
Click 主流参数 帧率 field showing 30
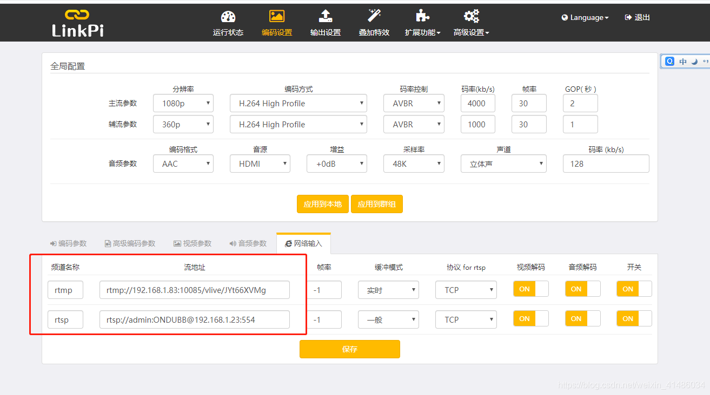[x=529, y=103]
